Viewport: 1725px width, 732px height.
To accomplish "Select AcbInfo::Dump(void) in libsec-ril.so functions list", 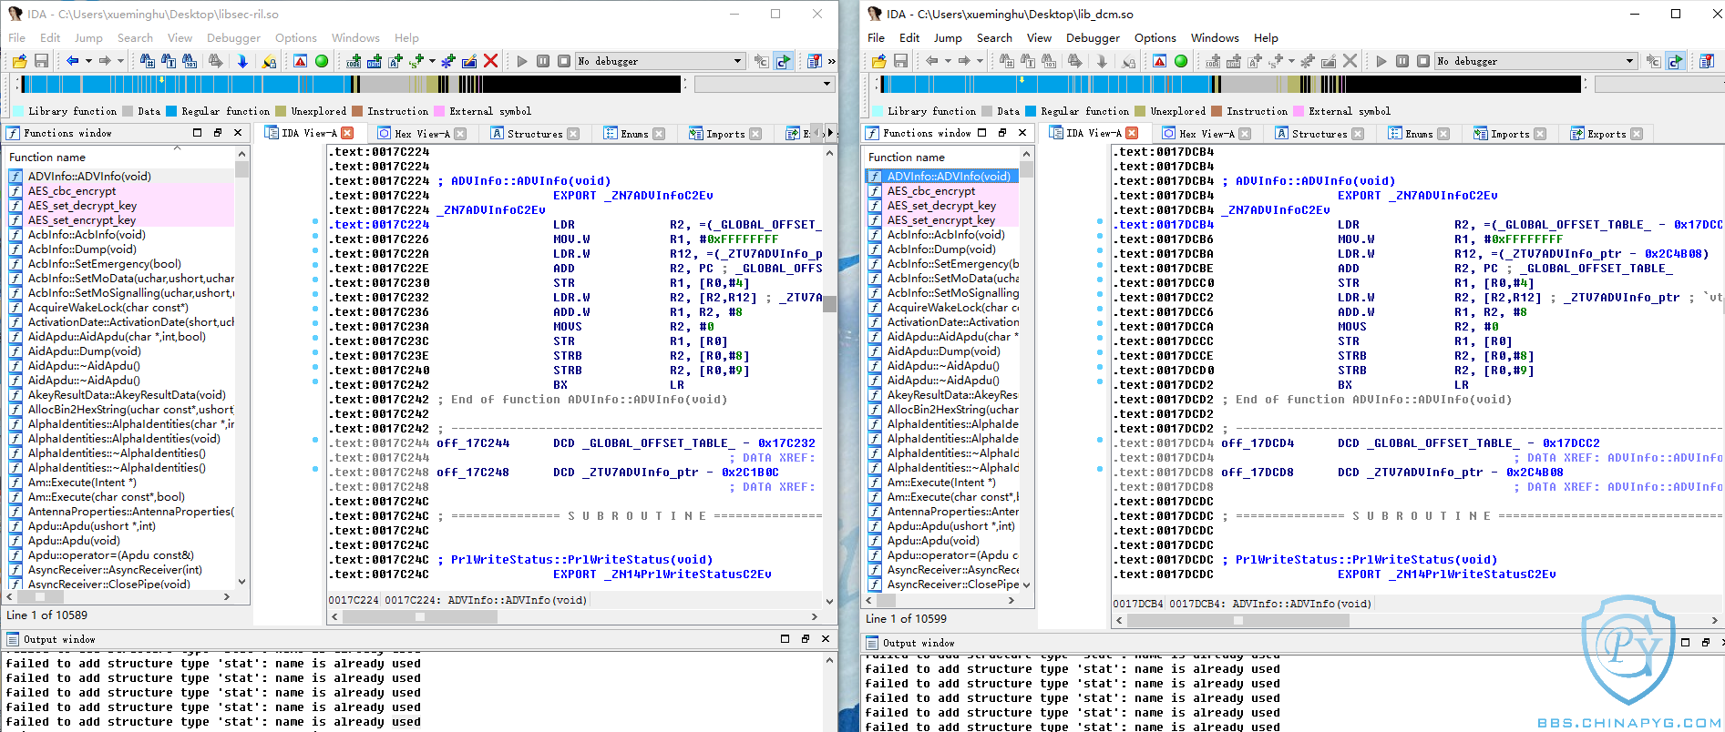I will (x=82, y=249).
